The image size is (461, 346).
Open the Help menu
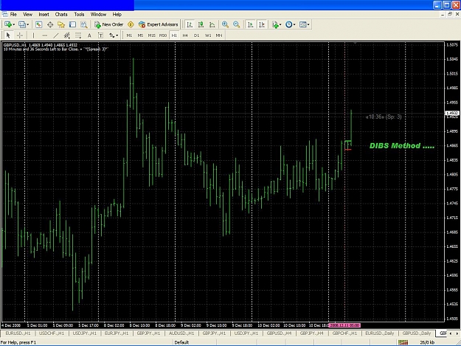[x=117, y=15]
